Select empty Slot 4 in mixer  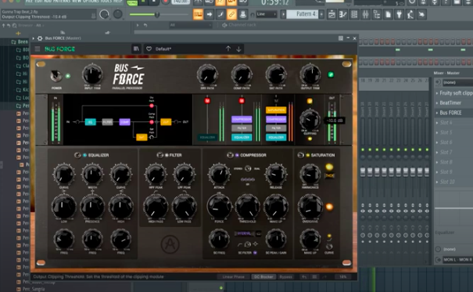pyautogui.click(x=453, y=123)
